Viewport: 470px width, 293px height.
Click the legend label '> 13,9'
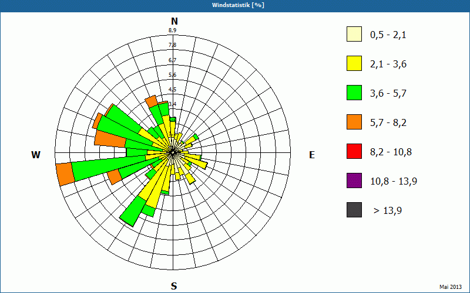click(388, 211)
